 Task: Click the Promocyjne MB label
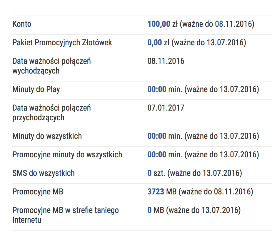click(38, 192)
